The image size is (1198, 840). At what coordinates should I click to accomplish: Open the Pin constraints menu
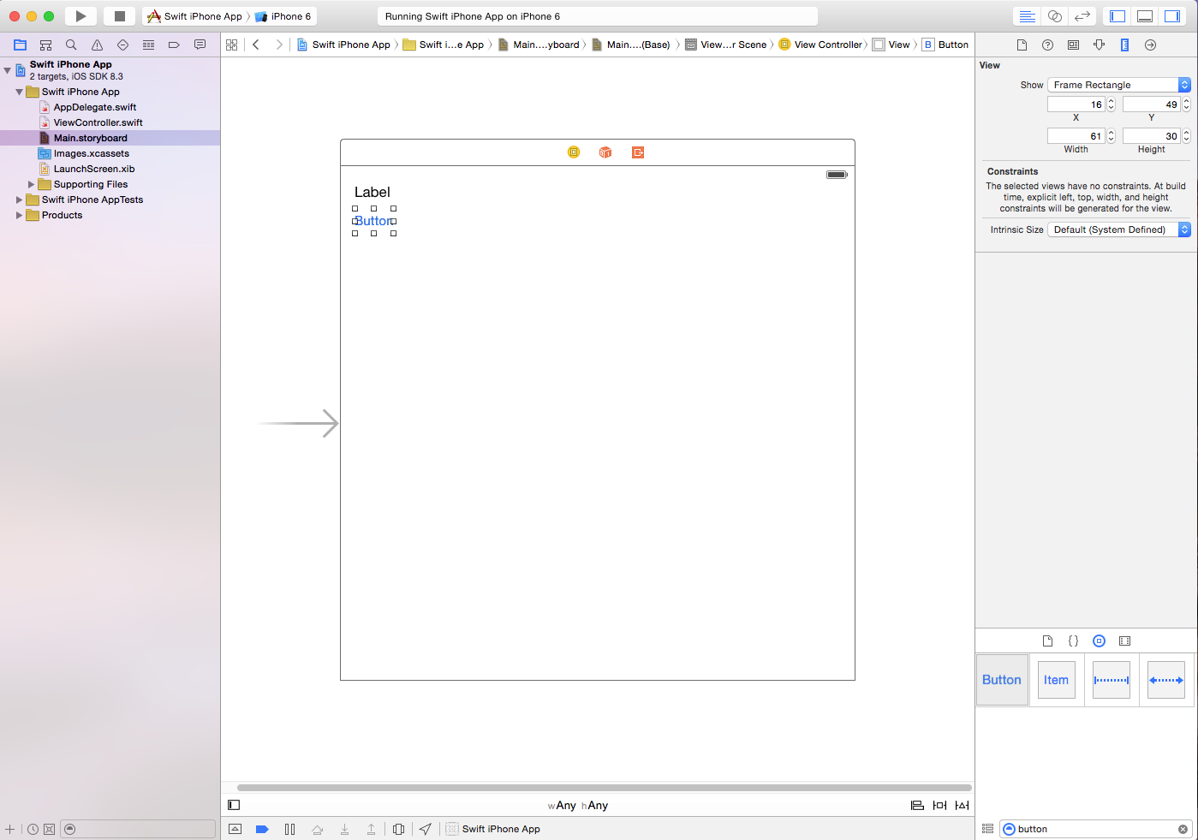939,805
